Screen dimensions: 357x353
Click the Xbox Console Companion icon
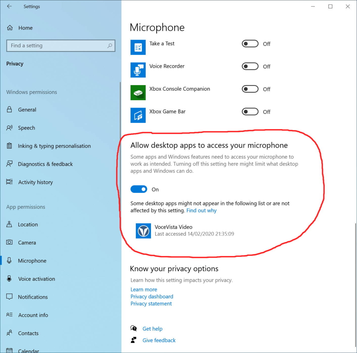pyautogui.click(x=138, y=93)
